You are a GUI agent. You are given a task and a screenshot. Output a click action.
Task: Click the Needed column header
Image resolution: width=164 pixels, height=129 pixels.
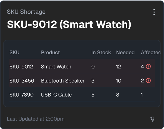pos(125,52)
